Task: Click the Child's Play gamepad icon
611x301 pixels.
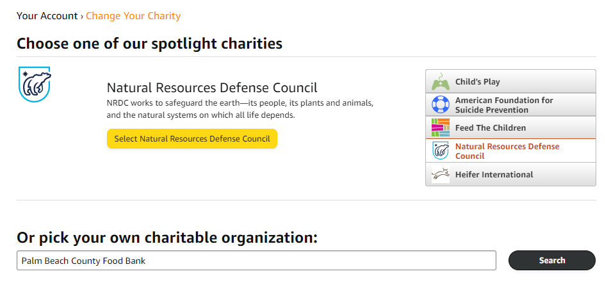Action: 441,82
